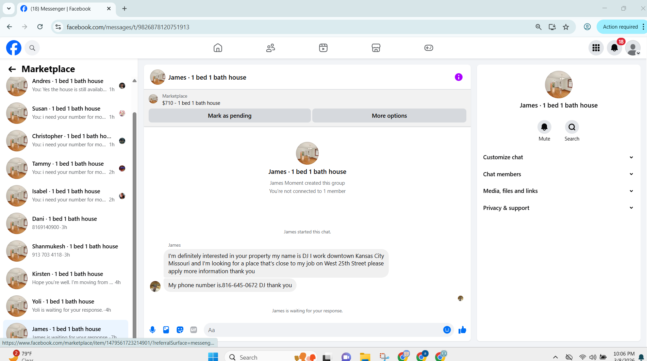Click the back arrow beside Marketplace

[12, 69]
